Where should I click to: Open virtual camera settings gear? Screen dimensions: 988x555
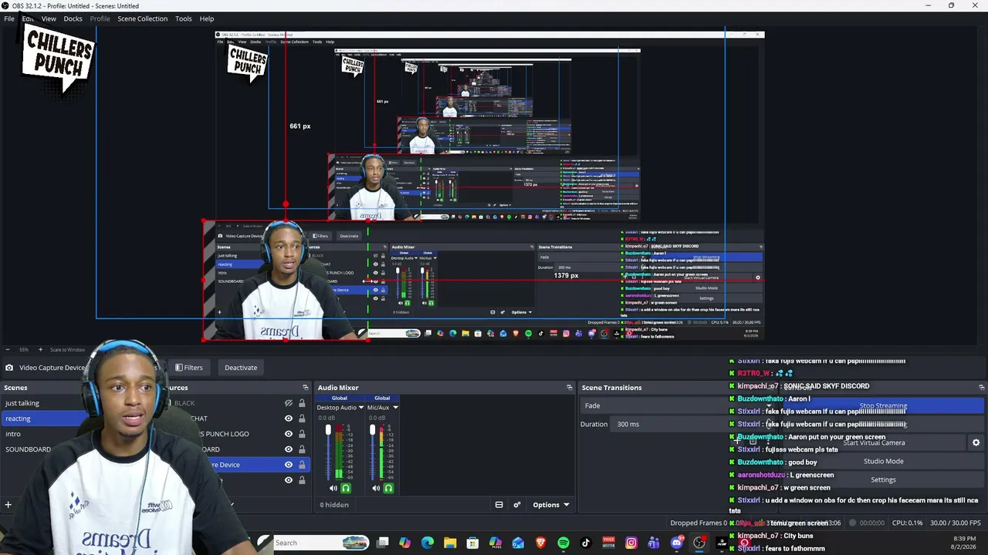coord(976,442)
